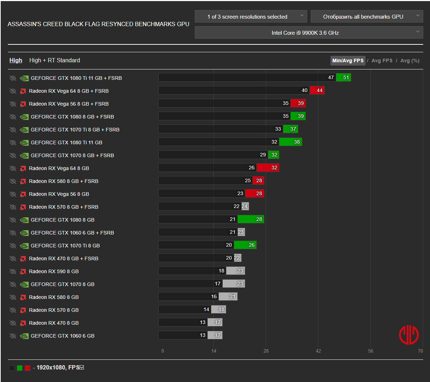
Task: Hide GTX 1060 6 GB + FSRB via eye icon
Action: (13, 233)
